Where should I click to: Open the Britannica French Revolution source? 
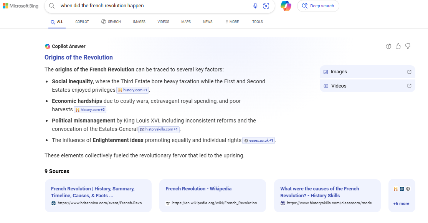(93, 192)
